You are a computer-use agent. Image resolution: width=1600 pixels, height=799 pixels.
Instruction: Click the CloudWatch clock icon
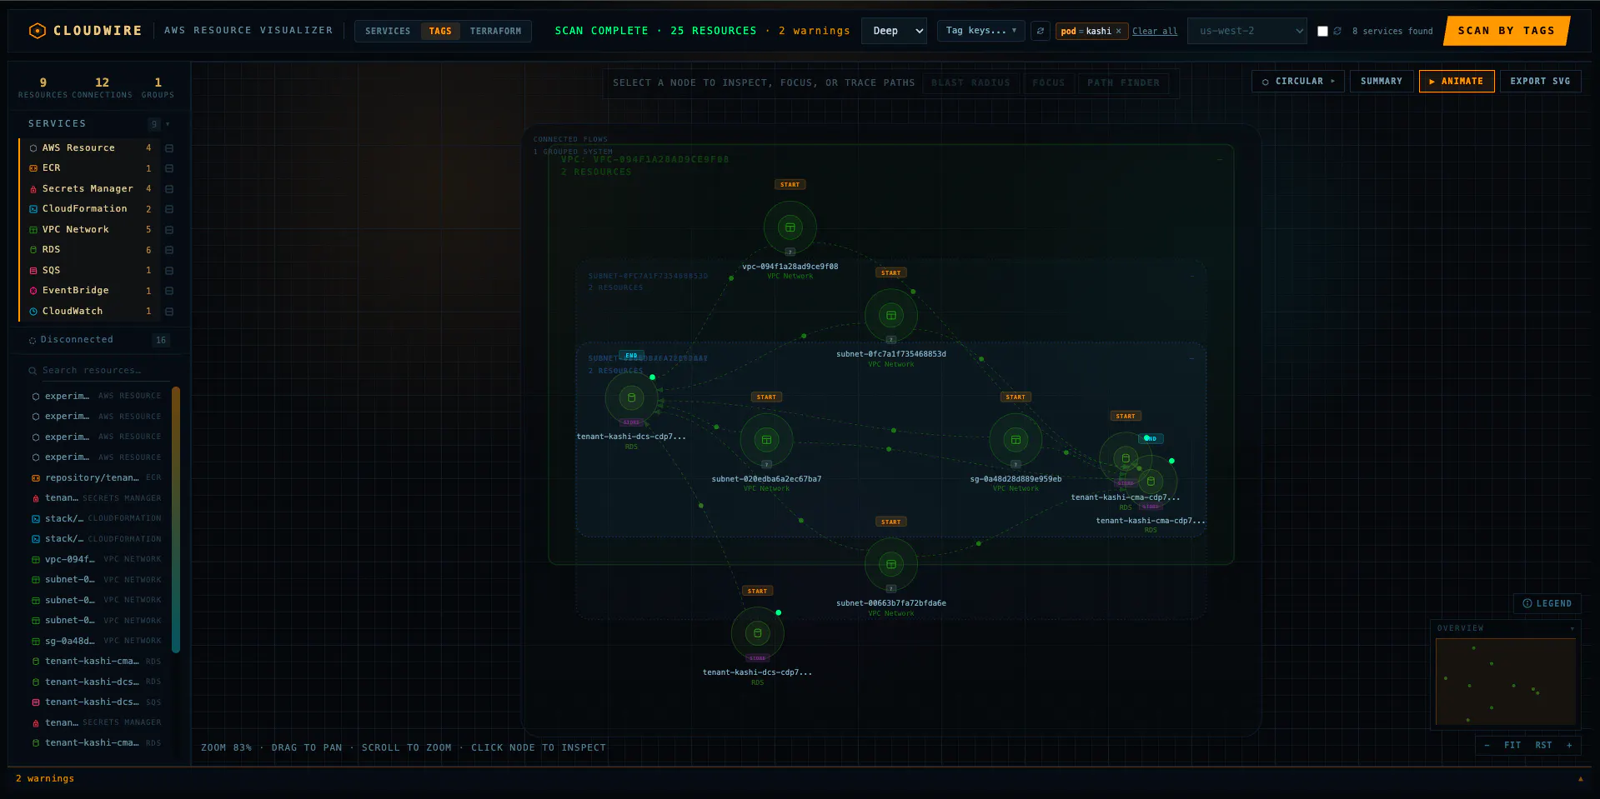pos(33,312)
